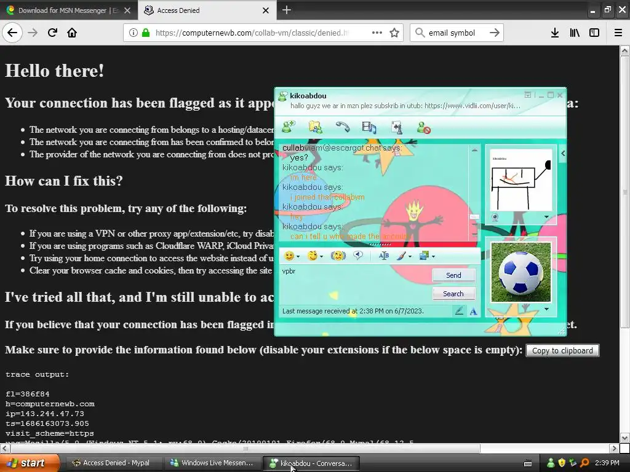Show the Messenger conversation menu bar icon
Image resolution: width=630 pixels, height=472 pixels.
(527, 95)
